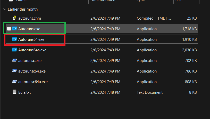Tick the checkbox beside Autoruns.exe
Screen dimensions: 210x119
tap(9, 29)
